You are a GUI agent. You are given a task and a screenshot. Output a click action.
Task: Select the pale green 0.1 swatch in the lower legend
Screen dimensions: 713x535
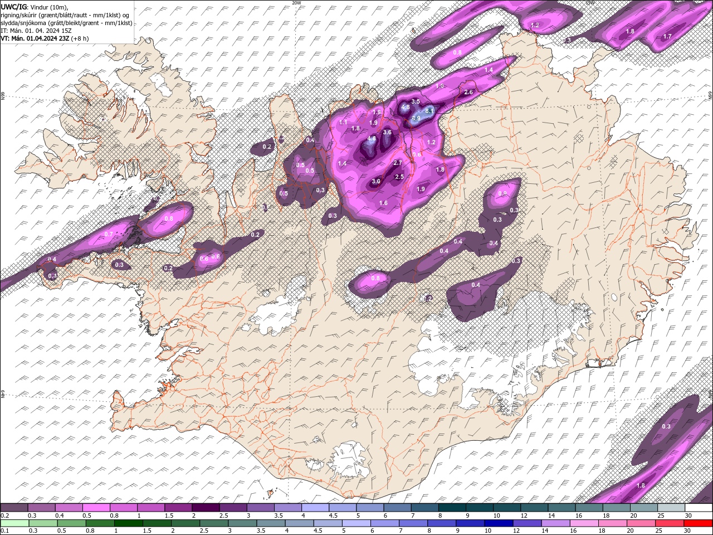click(x=14, y=523)
